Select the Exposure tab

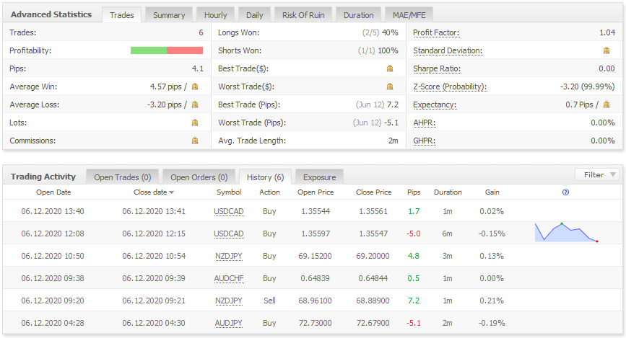319,177
